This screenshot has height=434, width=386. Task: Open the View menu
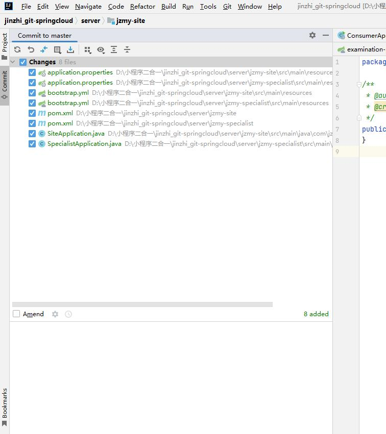point(62,6)
